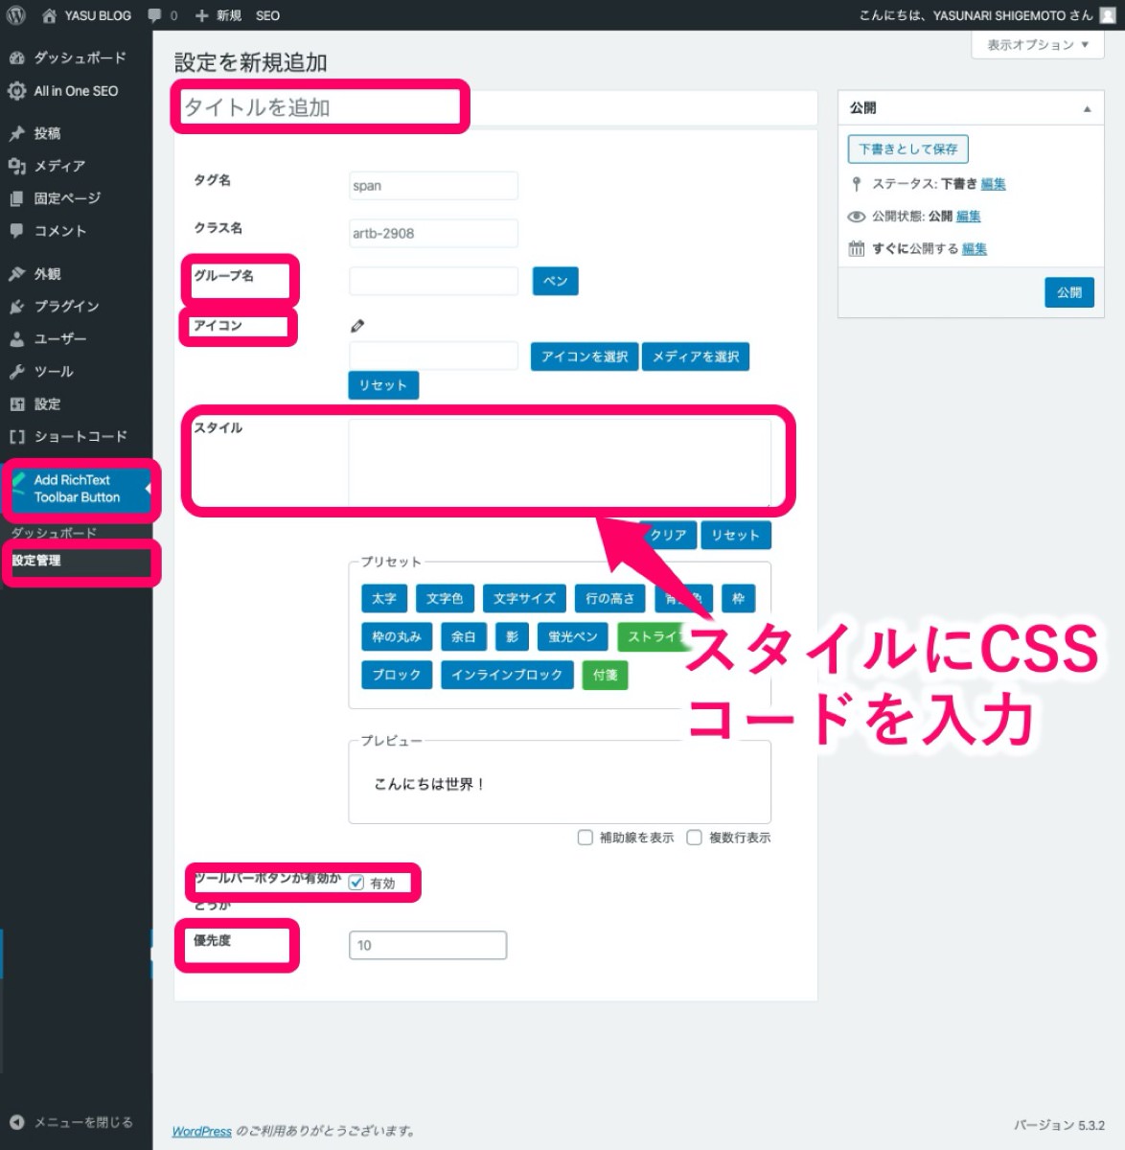Screen dimensions: 1125x1150
Task: Click the ペン button beside group name
Action: (x=555, y=281)
